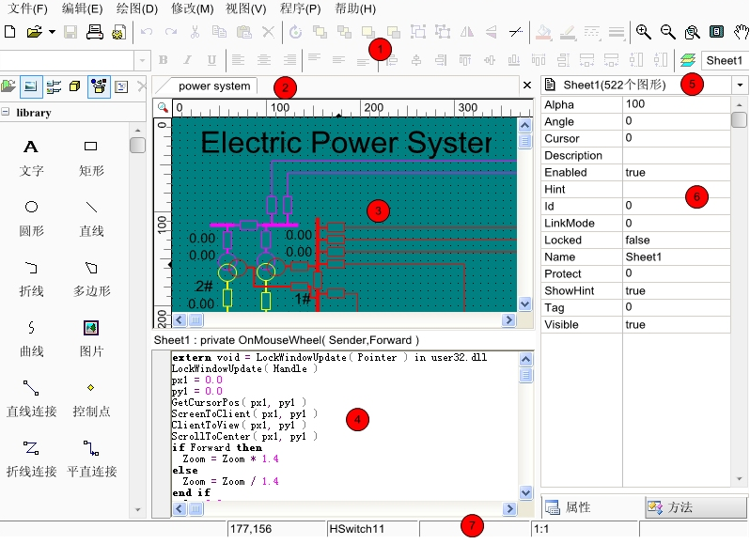Select the 圆形 circle tool
Viewport: 750px width, 544px height.
[31, 218]
